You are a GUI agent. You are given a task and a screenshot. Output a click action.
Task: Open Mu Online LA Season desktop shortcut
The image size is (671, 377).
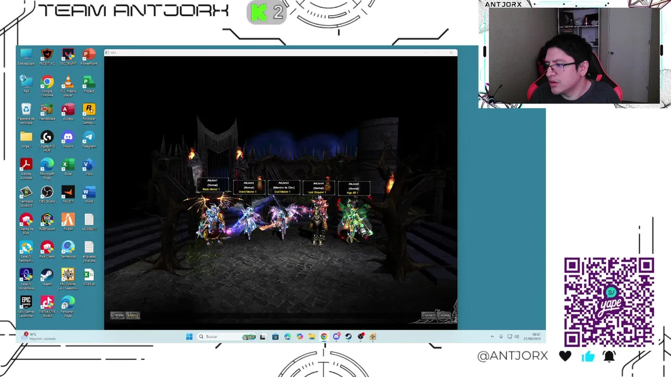click(x=68, y=279)
